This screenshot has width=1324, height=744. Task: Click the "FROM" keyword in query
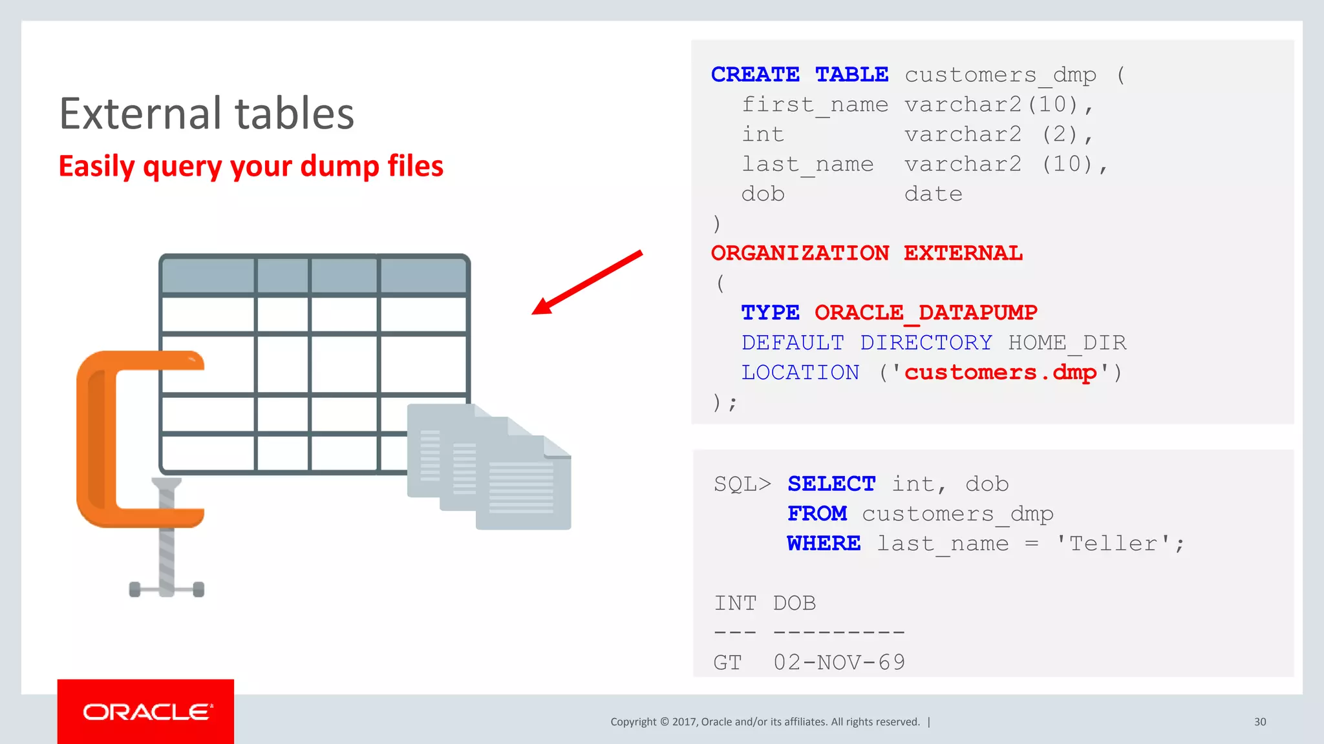click(x=817, y=513)
